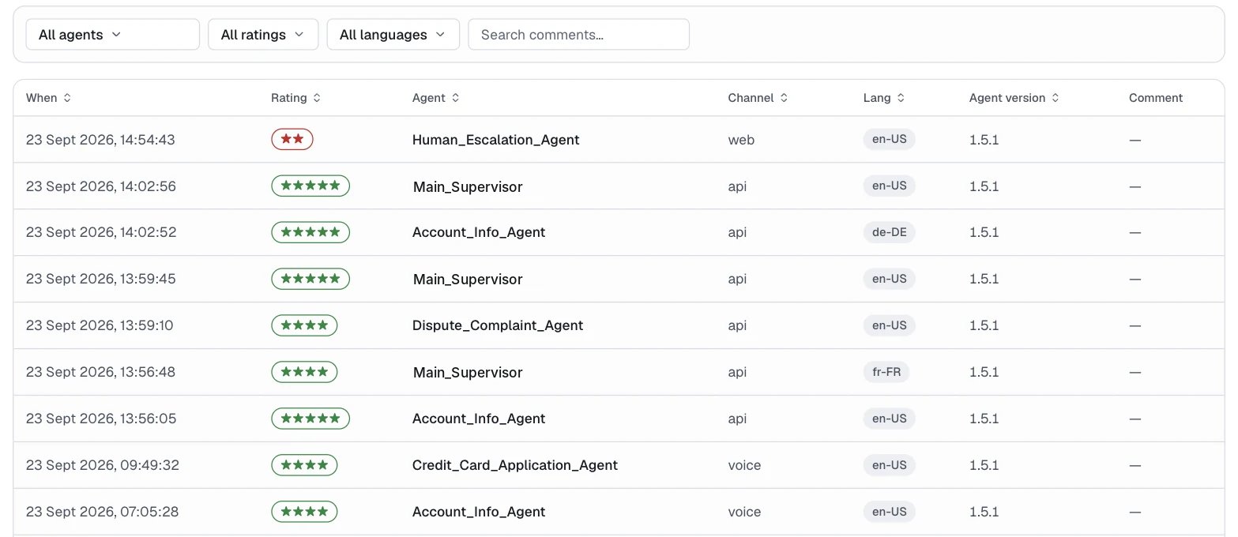Click the Comment column header

tap(1156, 98)
